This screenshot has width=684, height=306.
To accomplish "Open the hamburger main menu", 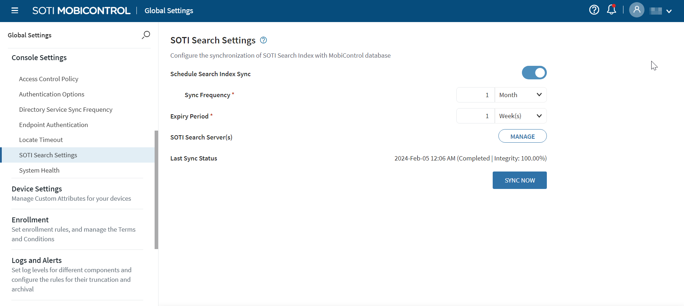I will 15,11.
